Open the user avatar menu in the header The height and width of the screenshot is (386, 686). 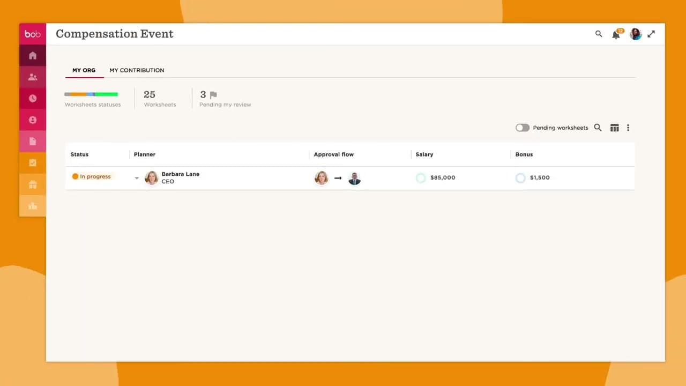click(x=636, y=34)
